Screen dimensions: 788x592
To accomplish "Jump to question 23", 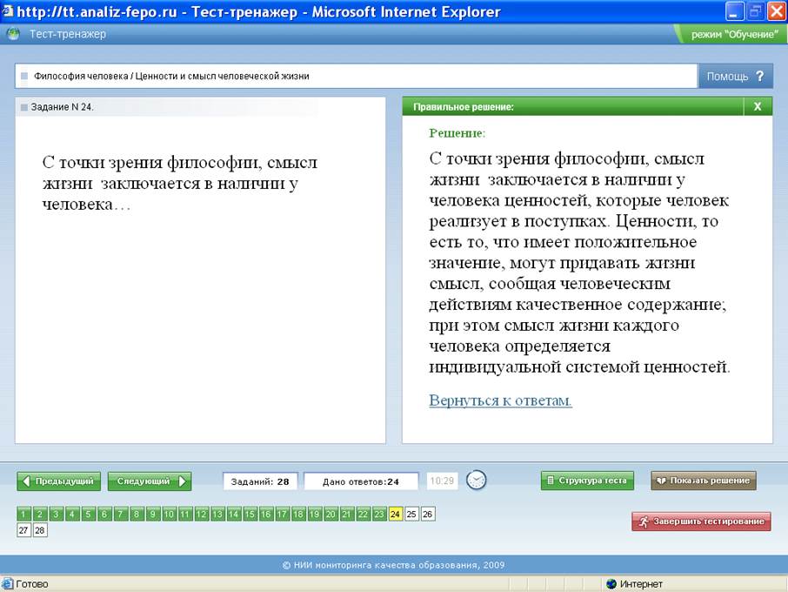I will (x=379, y=514).
